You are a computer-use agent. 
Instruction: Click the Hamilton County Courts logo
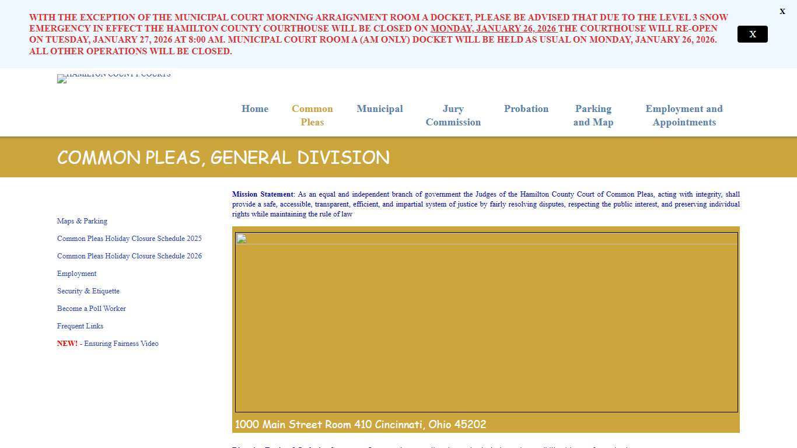click(114, 78)
